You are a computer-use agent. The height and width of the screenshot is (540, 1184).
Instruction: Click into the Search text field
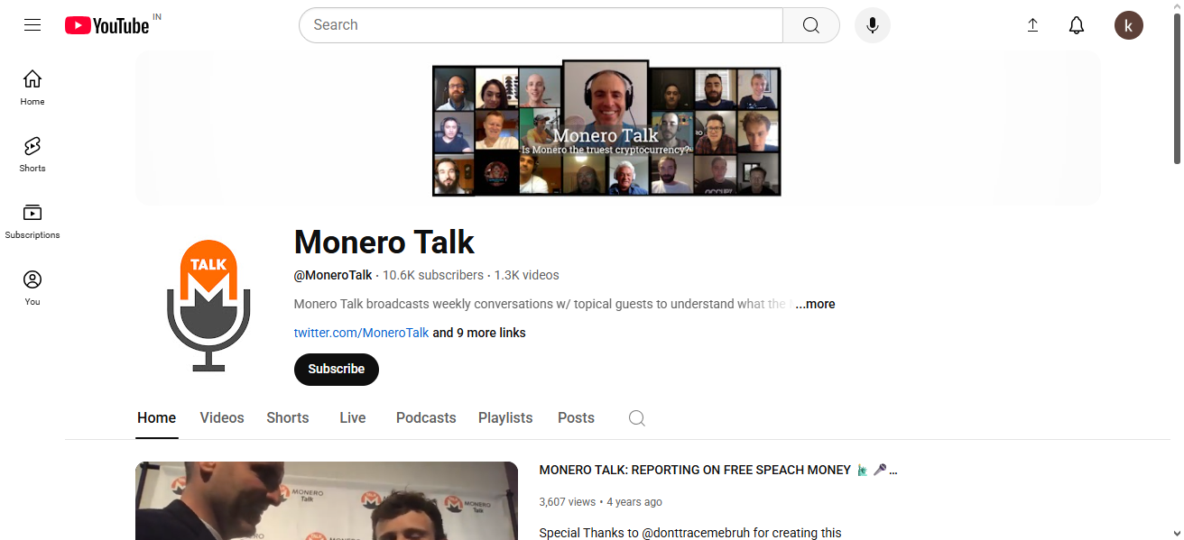point(541,25)
